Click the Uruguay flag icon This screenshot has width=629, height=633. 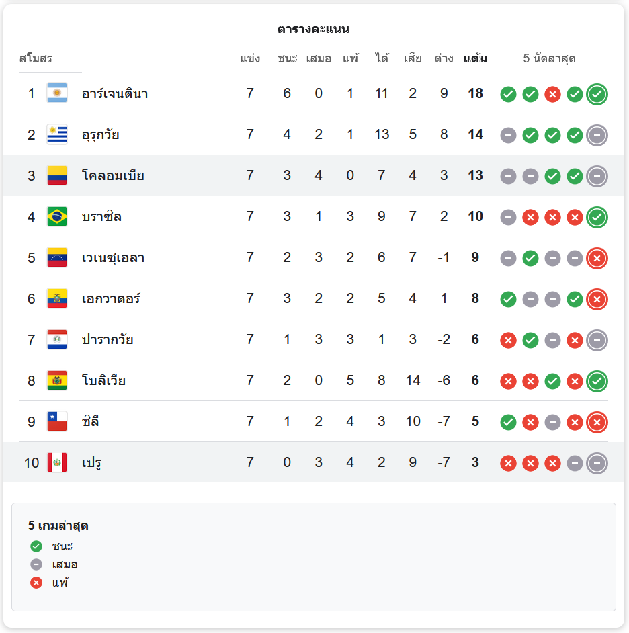57,134
